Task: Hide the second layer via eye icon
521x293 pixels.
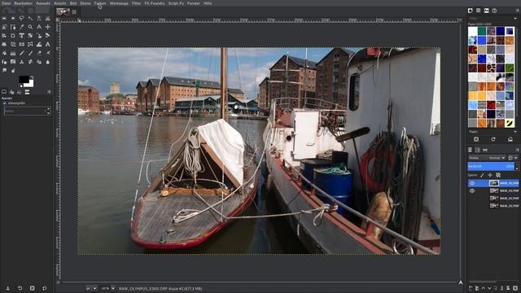Action: click(472, 190)
